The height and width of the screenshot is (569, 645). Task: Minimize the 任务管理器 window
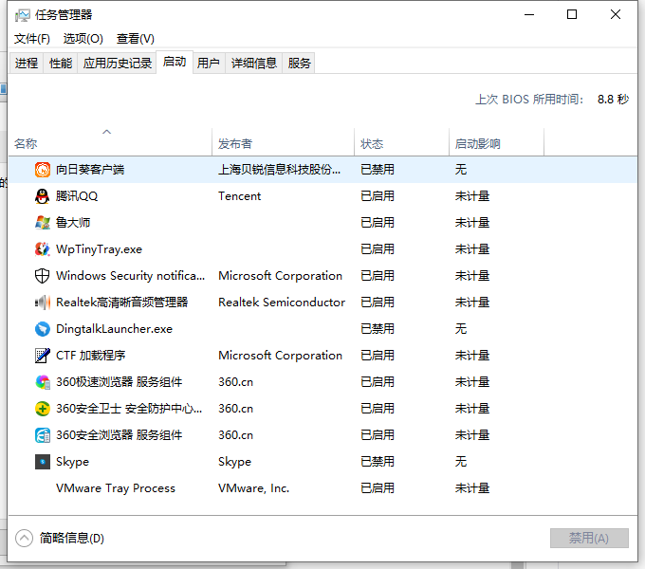[529, 15]
